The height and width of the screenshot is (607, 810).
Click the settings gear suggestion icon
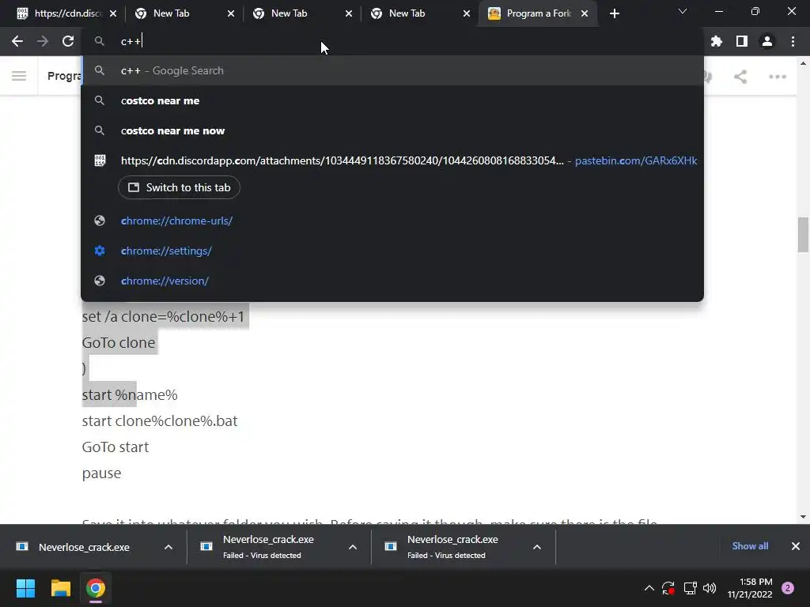coord(100,251)
